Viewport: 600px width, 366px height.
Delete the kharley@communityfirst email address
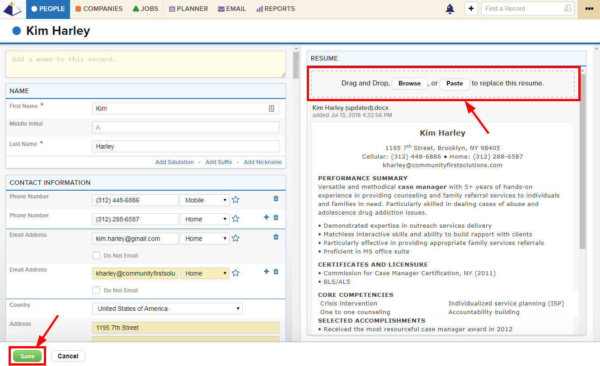(x=276, y=272)
